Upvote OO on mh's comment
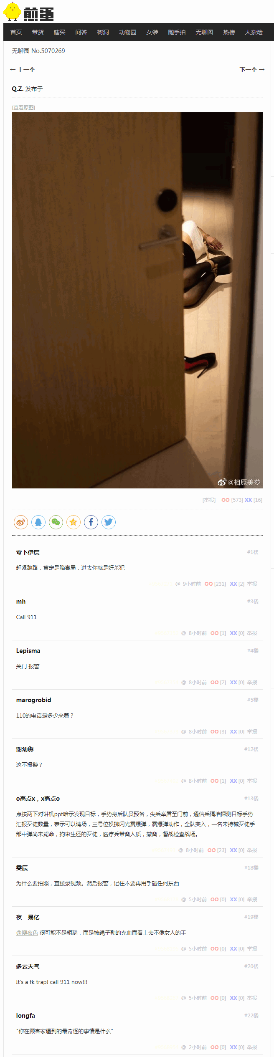 coord(214,633)
